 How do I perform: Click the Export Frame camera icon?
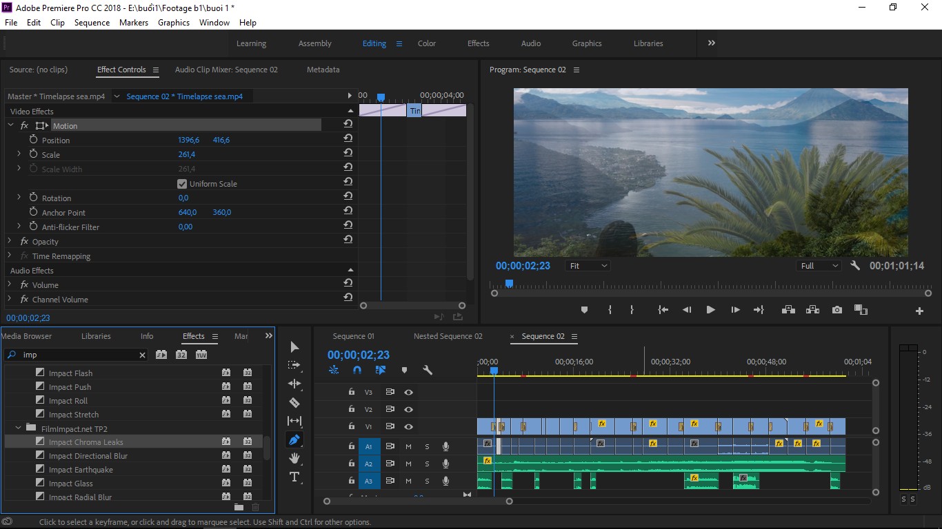[x=837, y=310]
